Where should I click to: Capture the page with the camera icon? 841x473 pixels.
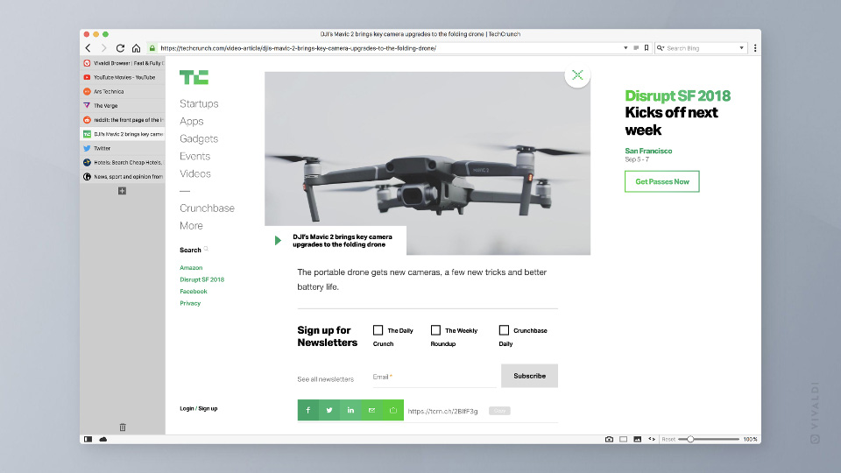coord(609,439)
